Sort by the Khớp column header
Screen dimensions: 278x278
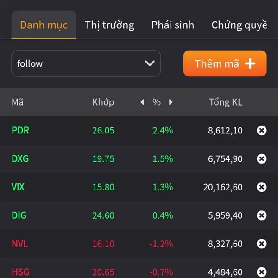pos(103,102)
